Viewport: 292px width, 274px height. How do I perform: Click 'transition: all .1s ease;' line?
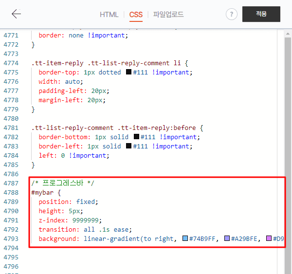point(85,230)
